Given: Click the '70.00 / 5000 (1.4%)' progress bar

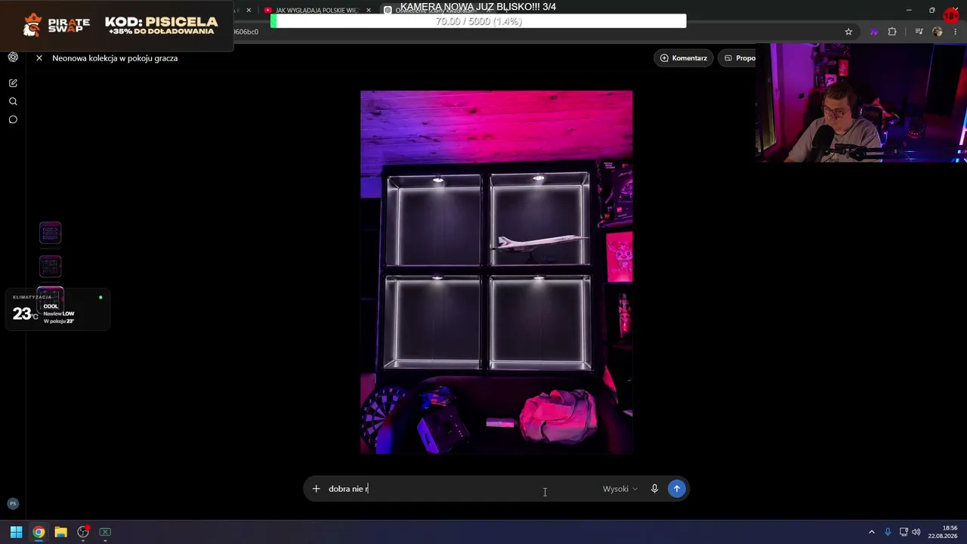Looking at the screenshot, I should [479, 21].
